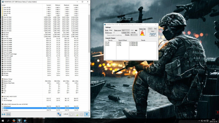
Task: Click the memory size MB input field
Action: coord(132,30)
